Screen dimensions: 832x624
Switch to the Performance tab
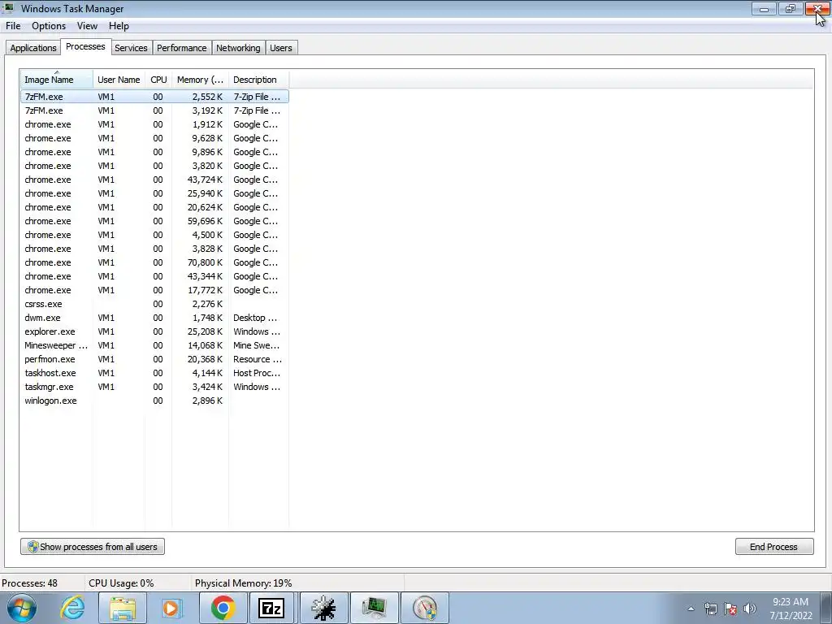[x=181, y=48]
